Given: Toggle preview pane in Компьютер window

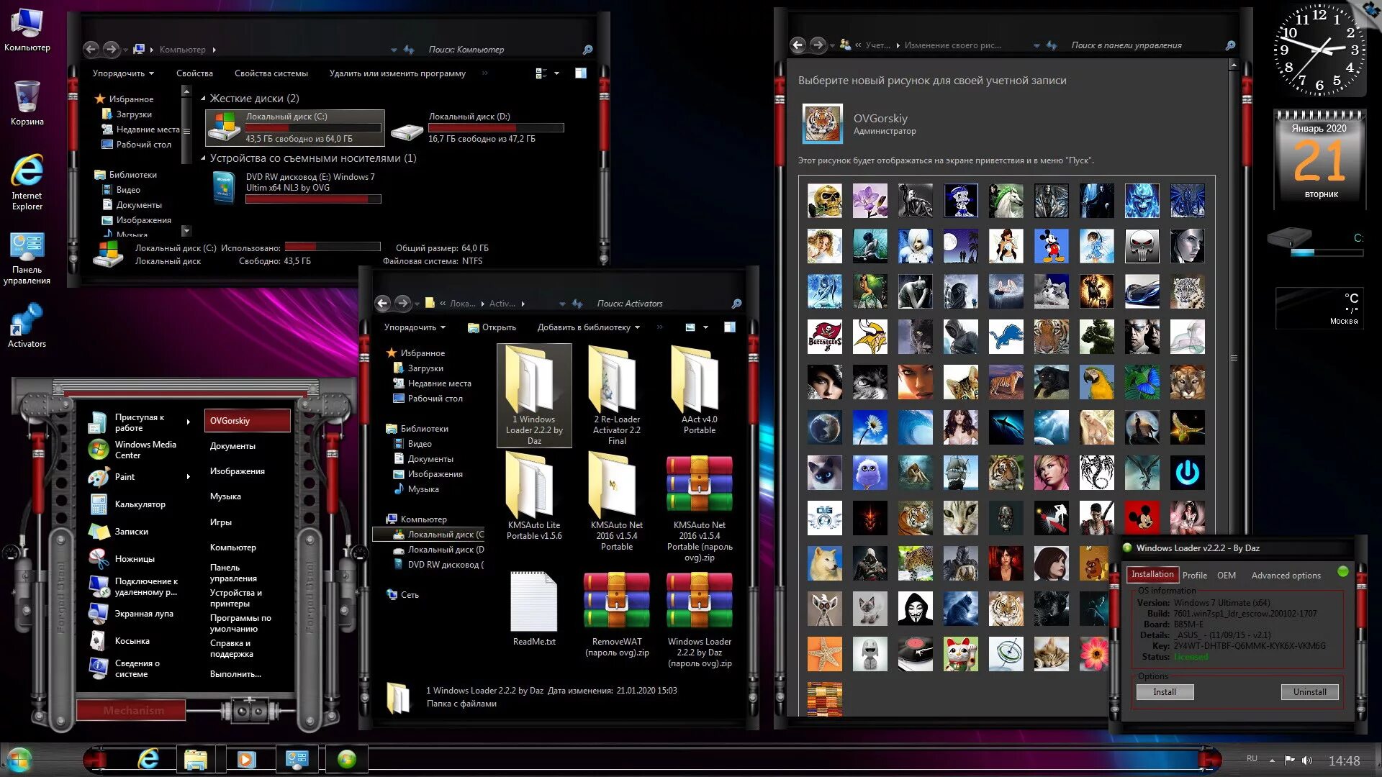Looking at the screenshot, I should pos(581,73).
